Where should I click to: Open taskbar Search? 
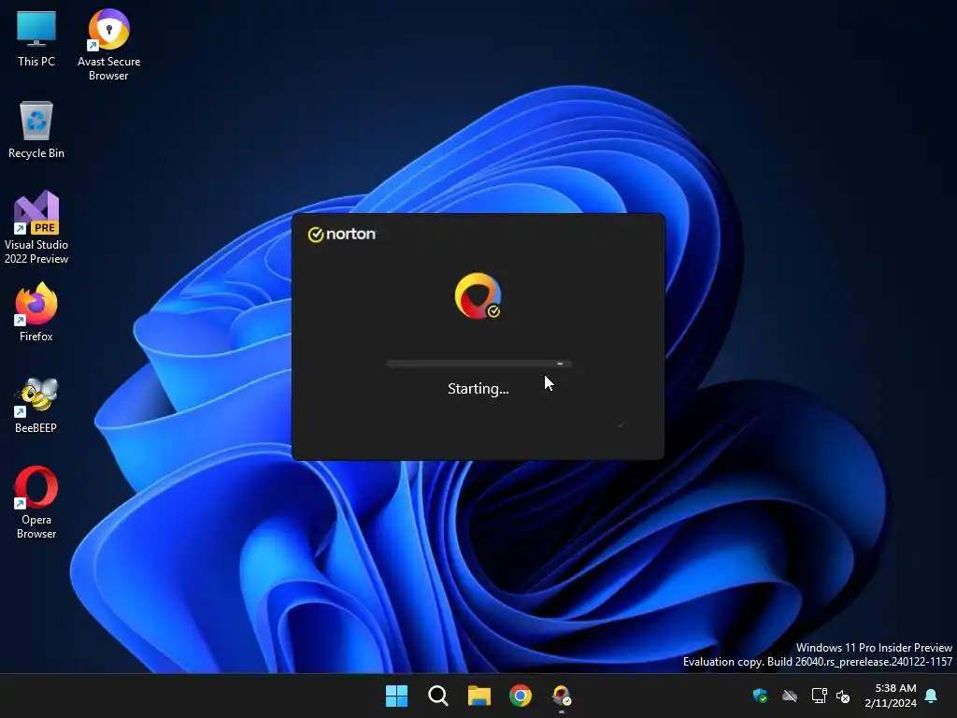click(x=437, y=696)
